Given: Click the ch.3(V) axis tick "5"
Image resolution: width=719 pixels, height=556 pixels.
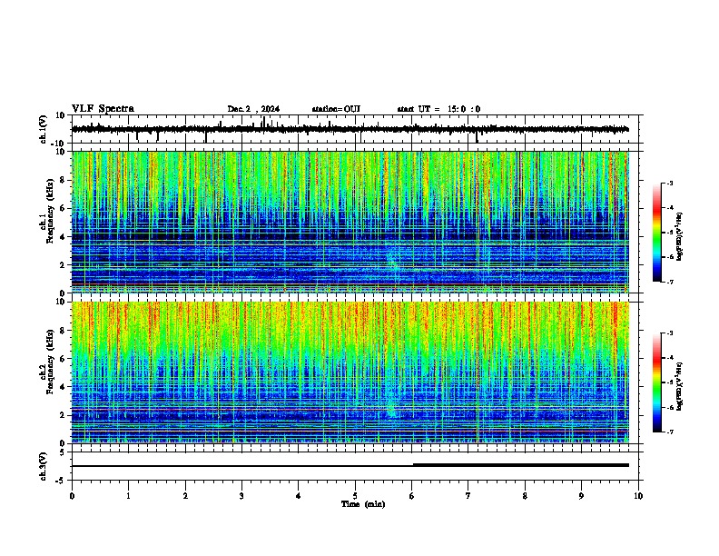Looking at the screenshot, I should (x=64, y=452).
